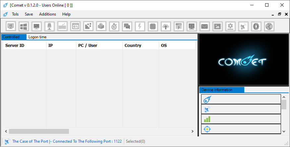Click the keyboard toolbar icon
This screenshot has height=147, width=290.
click(x=63, y=26)
